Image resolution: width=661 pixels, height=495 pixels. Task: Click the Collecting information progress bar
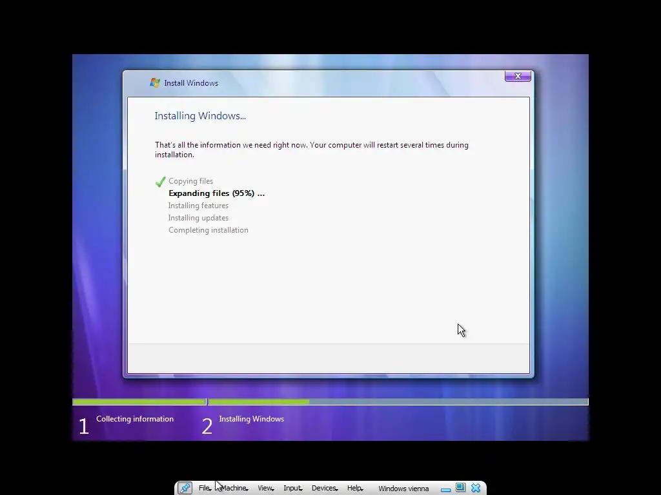pyautogui.click(x=139, y=402)
